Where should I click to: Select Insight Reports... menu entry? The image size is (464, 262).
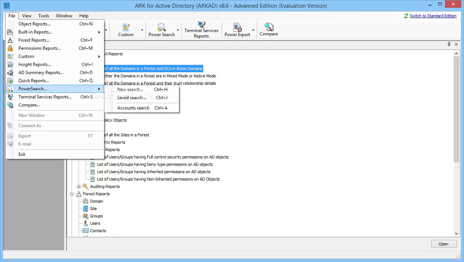pos(55,64)
